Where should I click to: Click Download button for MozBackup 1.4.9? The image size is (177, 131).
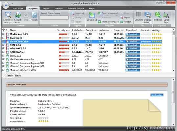point(133,34)
